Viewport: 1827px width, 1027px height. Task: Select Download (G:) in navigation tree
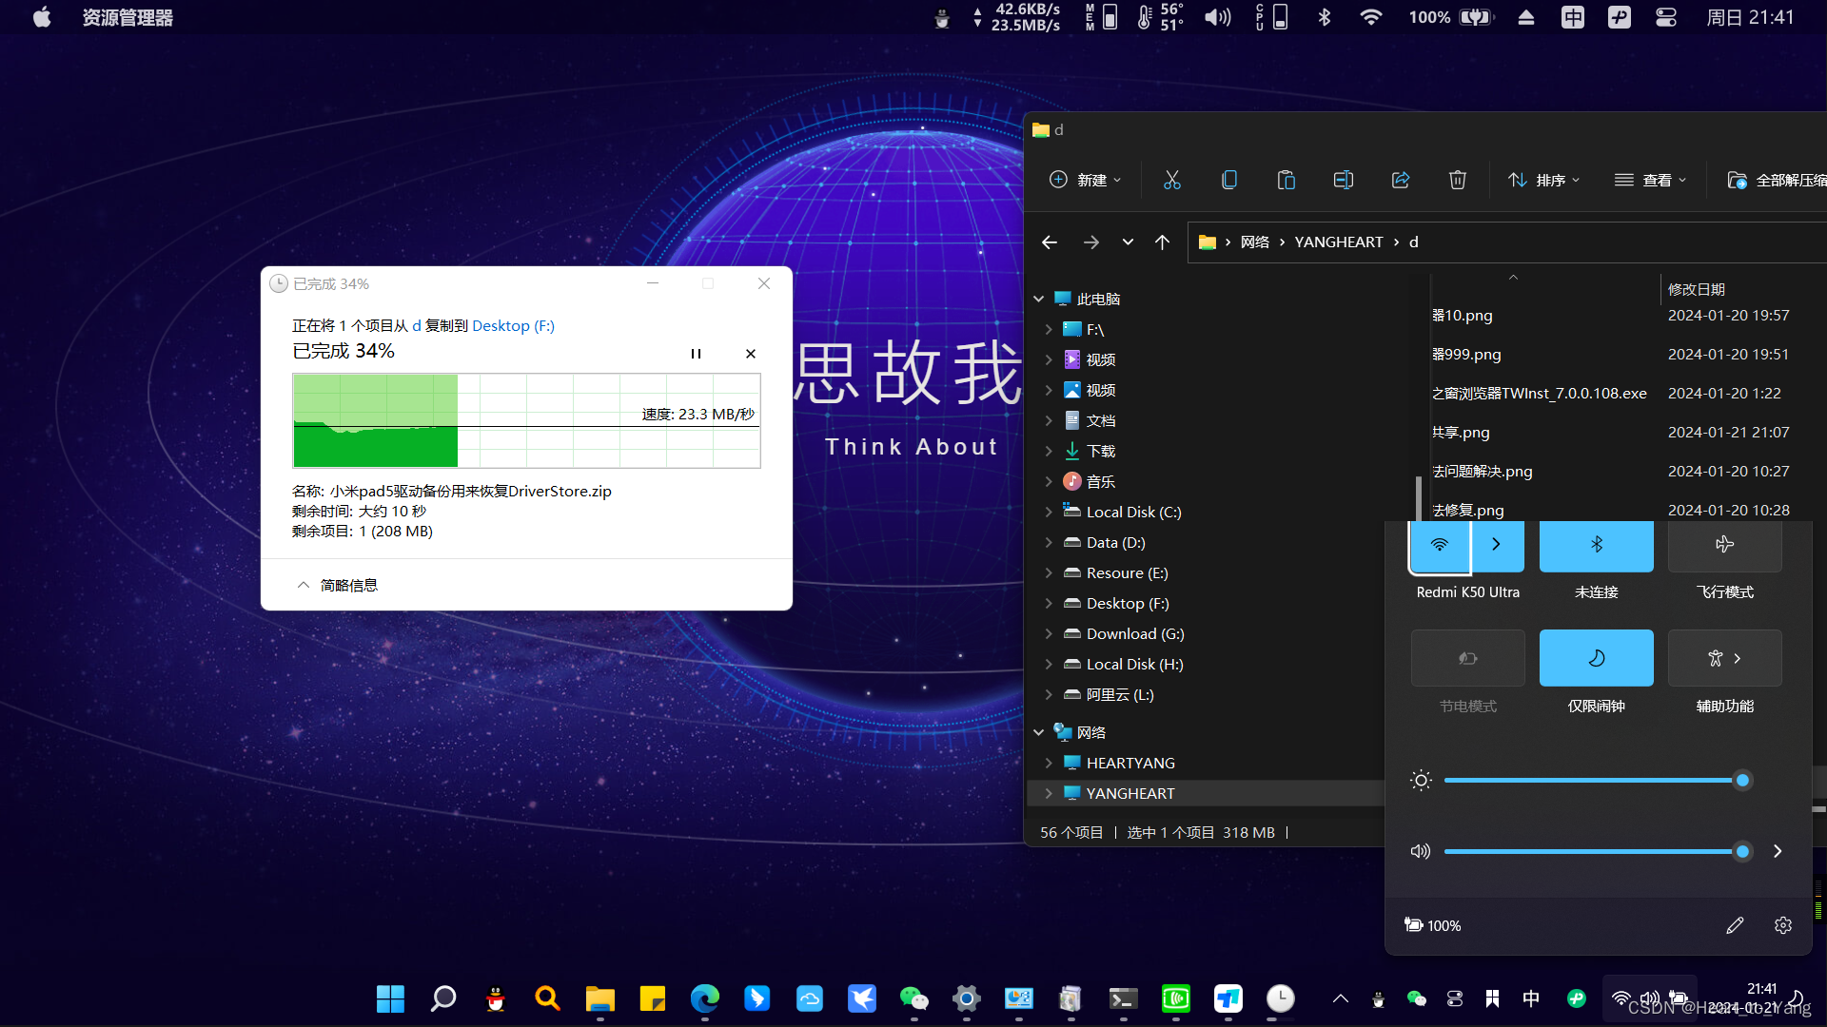click(1135, 633)
